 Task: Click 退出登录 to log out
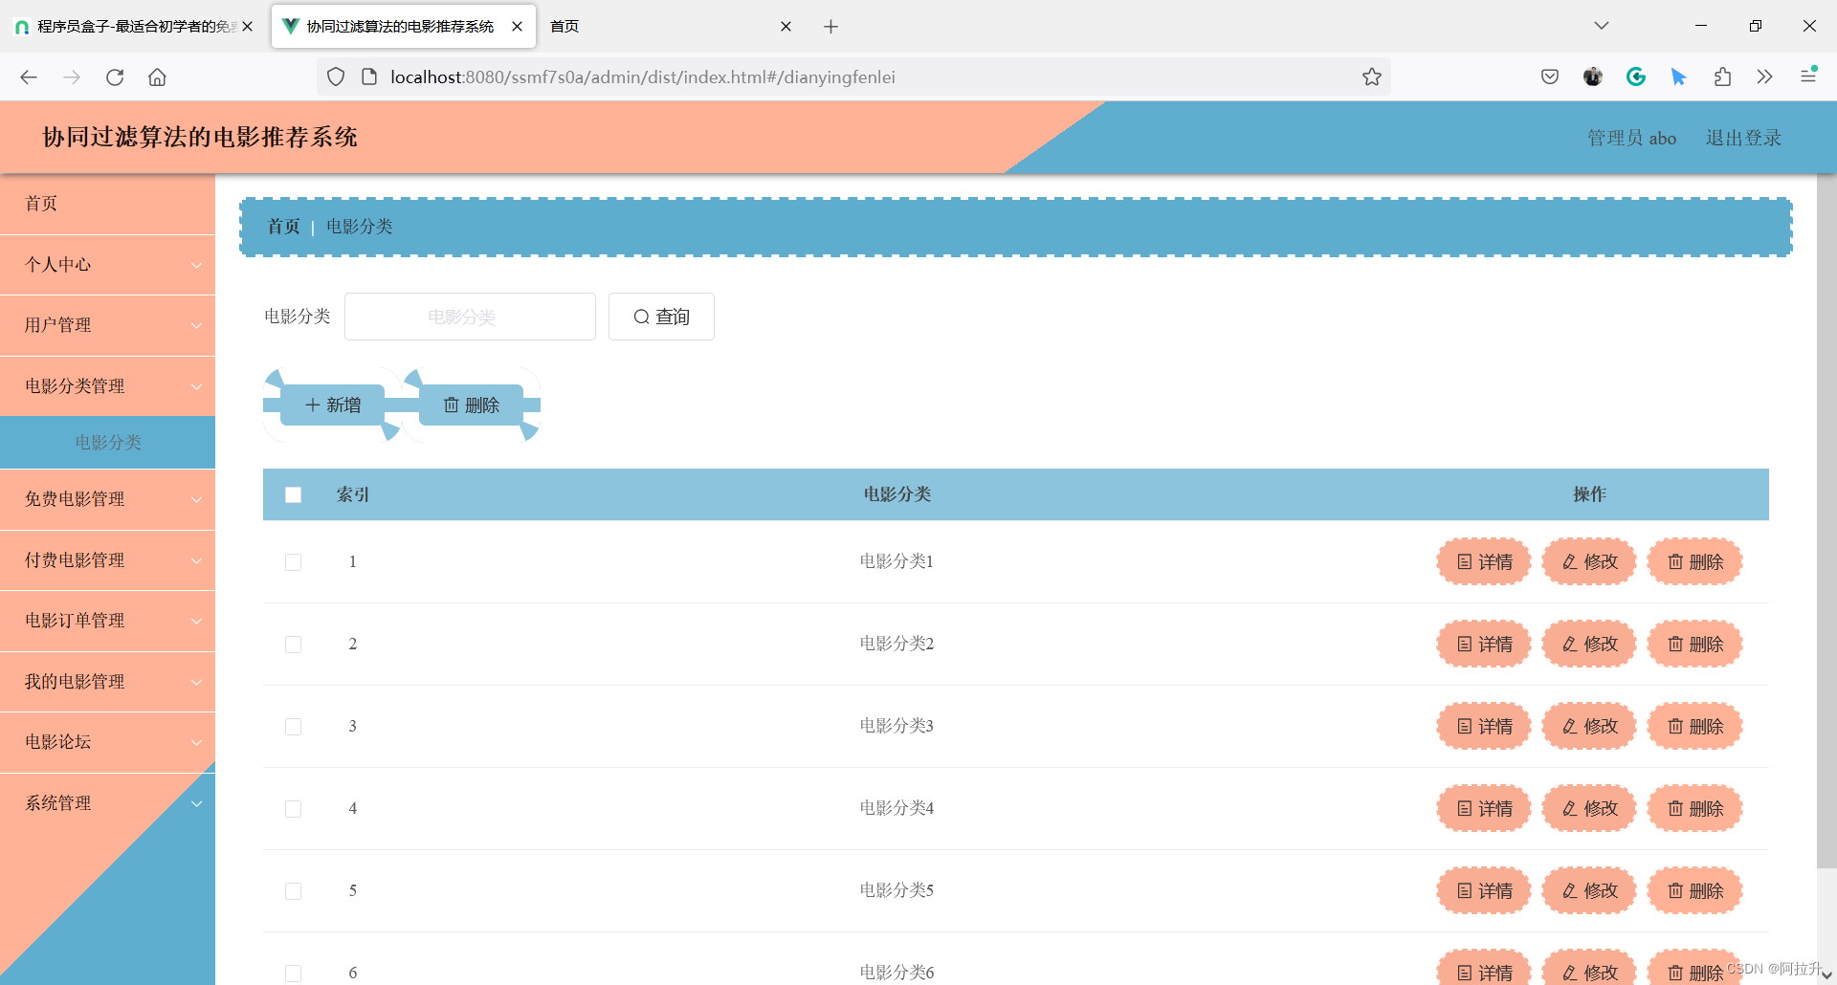1743,138
